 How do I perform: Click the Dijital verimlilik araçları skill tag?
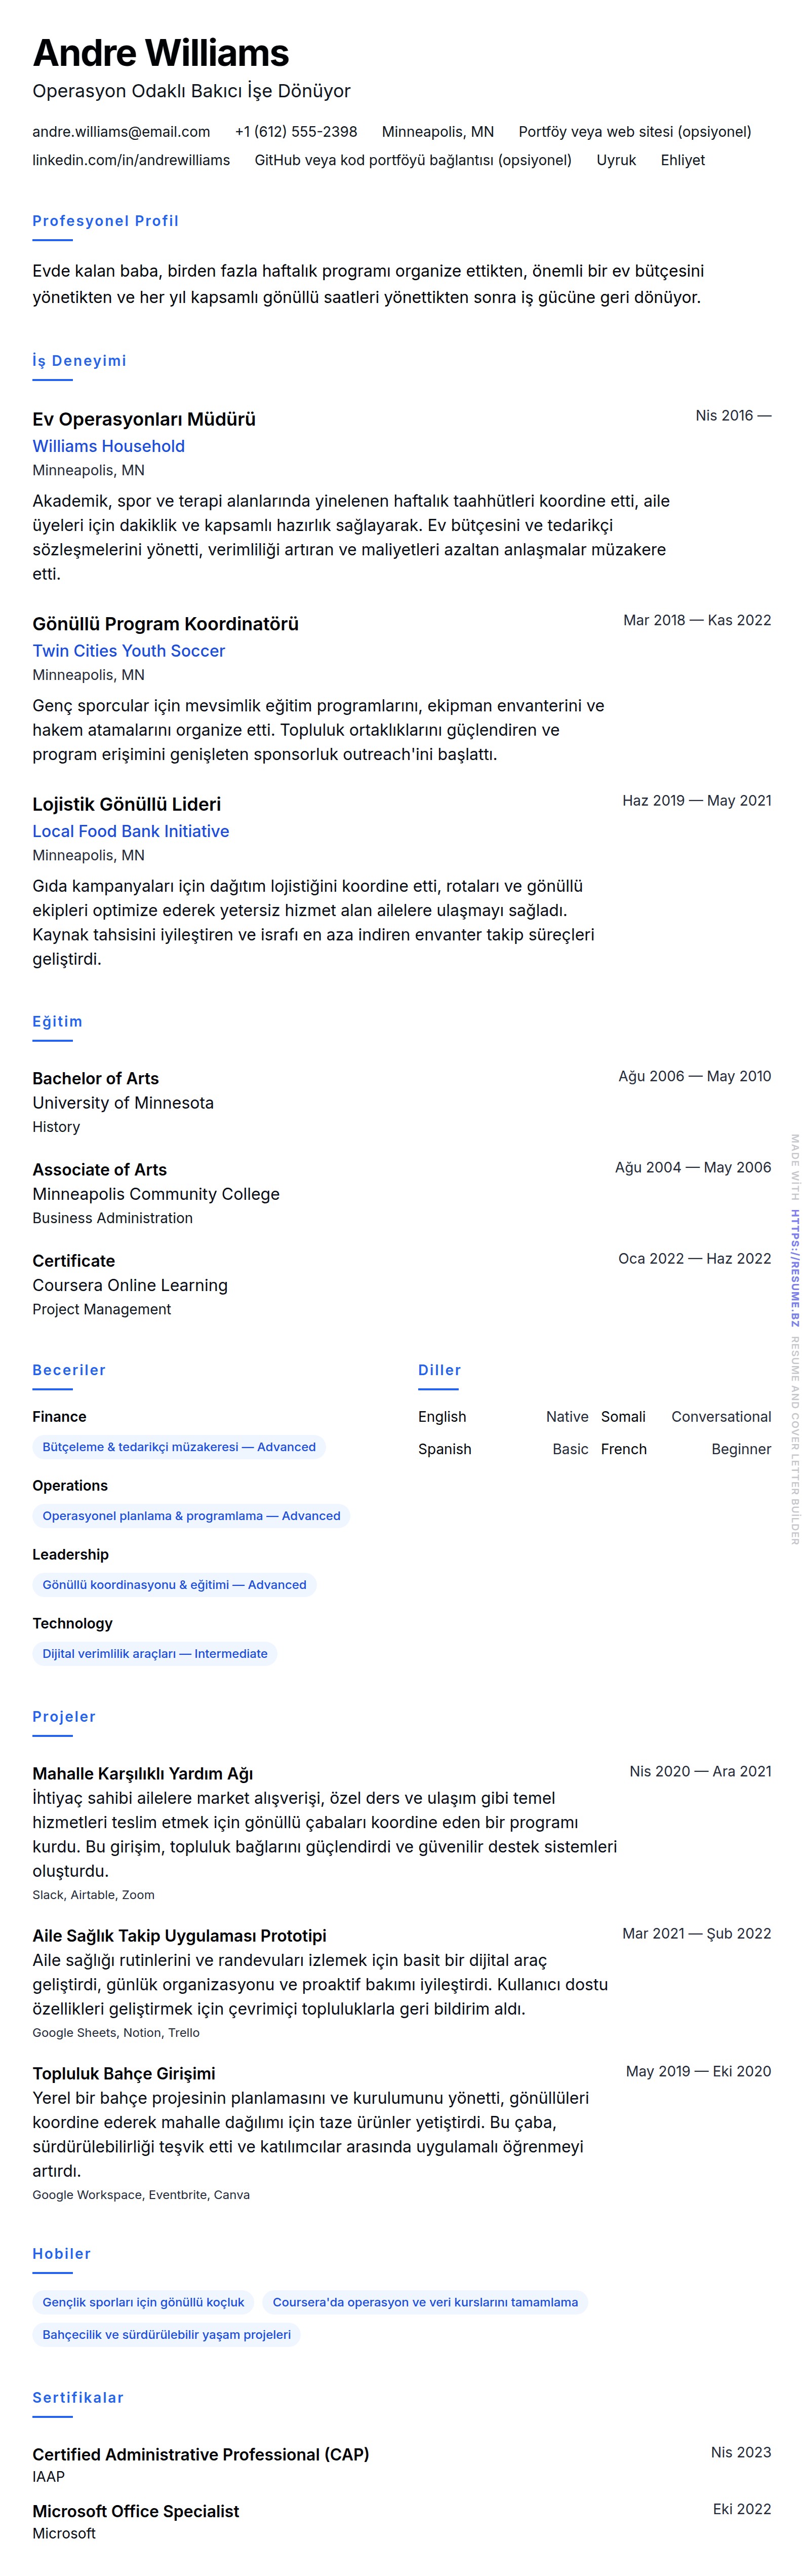[x=155, y=1654]
